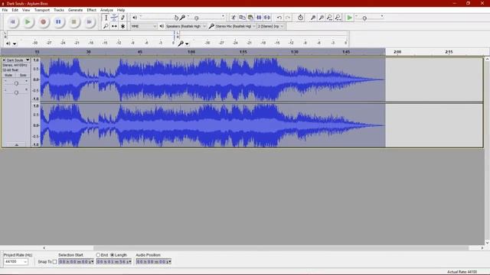Click the speaker icon in mixer toolbar
The image size is (490, 275).
135,18
